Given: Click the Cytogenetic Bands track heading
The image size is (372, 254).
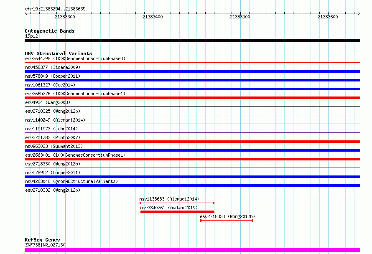Looking at the screenshot, I should tap(50, 31).
